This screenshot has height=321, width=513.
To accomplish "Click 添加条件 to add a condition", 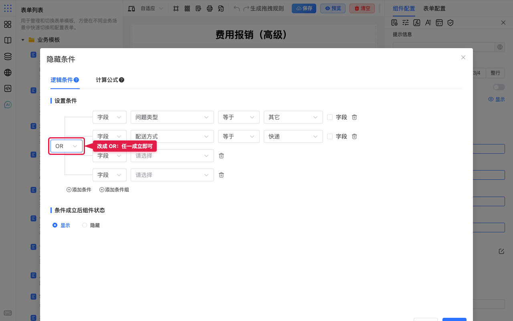I will tap(79, 190).
